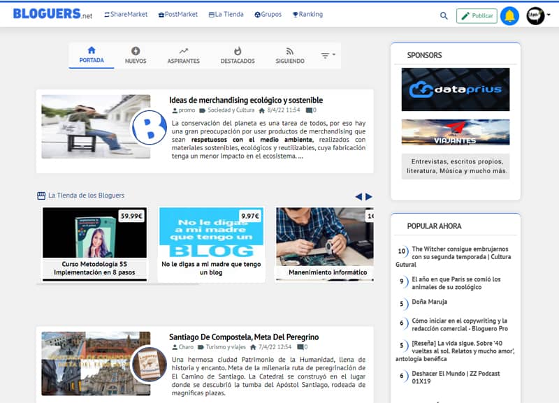The height and width of the screenshot is (403, 559).
Task: Open article 'Santiago De Compostela, Meta Del Peregrino'
Action: tap(244, 337)
